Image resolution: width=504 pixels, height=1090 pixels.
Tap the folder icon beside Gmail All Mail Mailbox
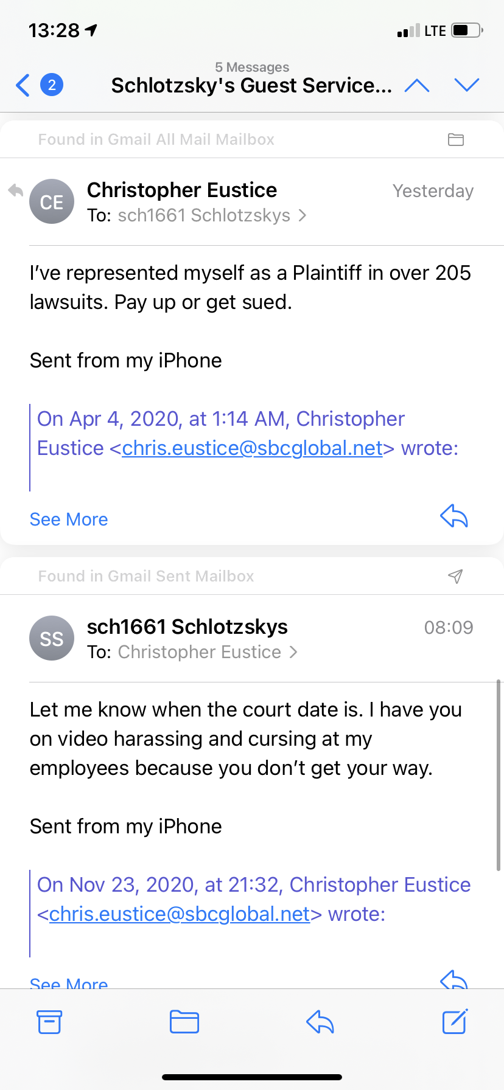456,140
